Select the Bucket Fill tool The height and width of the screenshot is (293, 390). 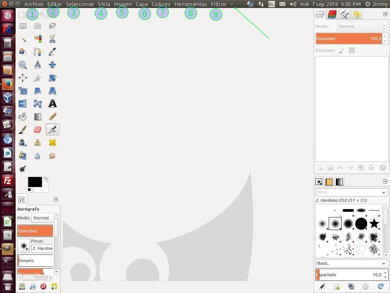23,116
